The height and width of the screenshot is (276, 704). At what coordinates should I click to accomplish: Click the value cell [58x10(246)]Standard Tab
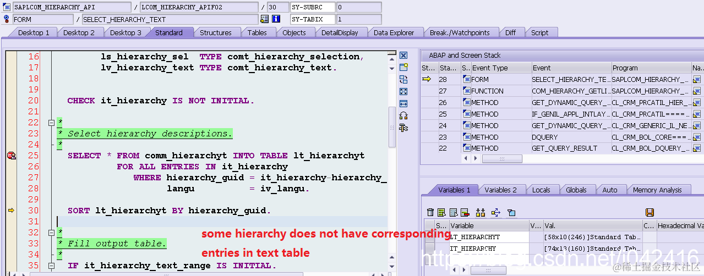pos(592,237)
